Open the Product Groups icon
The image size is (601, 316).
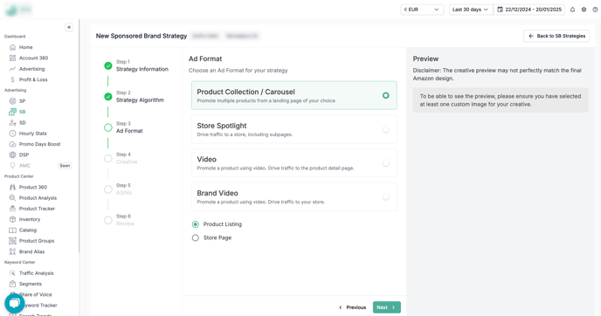pyautogui.click(x=12, y=241)
